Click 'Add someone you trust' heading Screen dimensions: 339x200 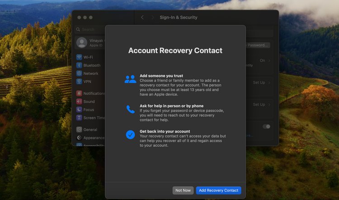point(161,75)
